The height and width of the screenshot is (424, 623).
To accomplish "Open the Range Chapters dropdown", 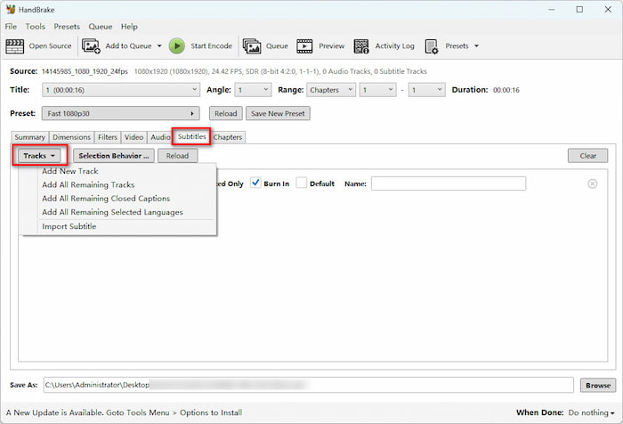I will tap(330, 90).
